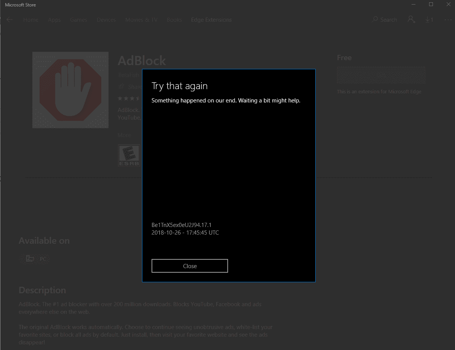Open the See more ellipsis menu
Viewport: 455px width, 350px height.
click(448, 20)
